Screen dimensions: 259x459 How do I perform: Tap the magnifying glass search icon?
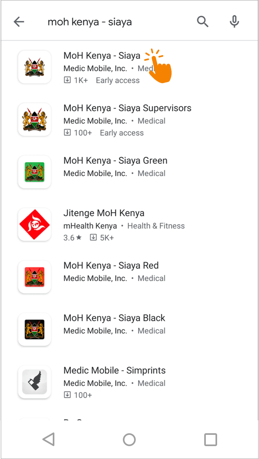pyautogui.click(x=203, y=22)
